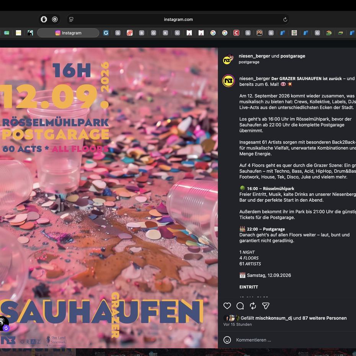Switch to the burger favicon tab
Image resolution: width=356 pixels, height=356 pixels.
329,33
